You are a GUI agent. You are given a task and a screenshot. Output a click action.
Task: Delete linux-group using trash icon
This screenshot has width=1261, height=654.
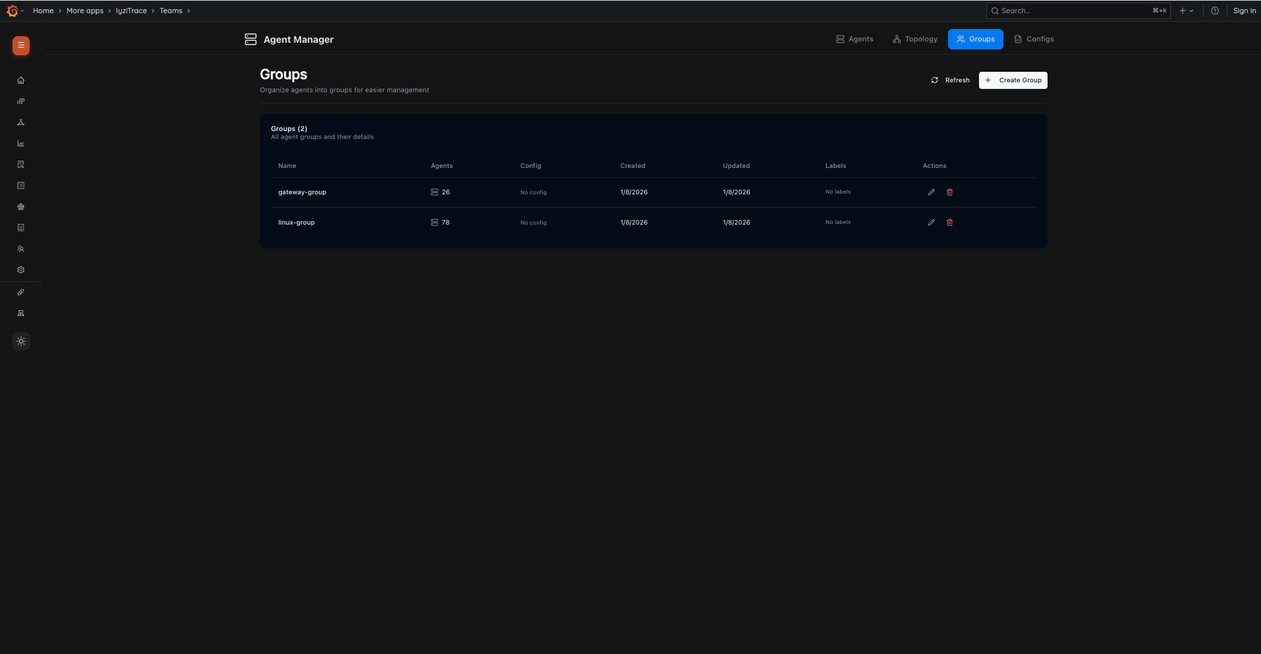click(x=949, y=223)
